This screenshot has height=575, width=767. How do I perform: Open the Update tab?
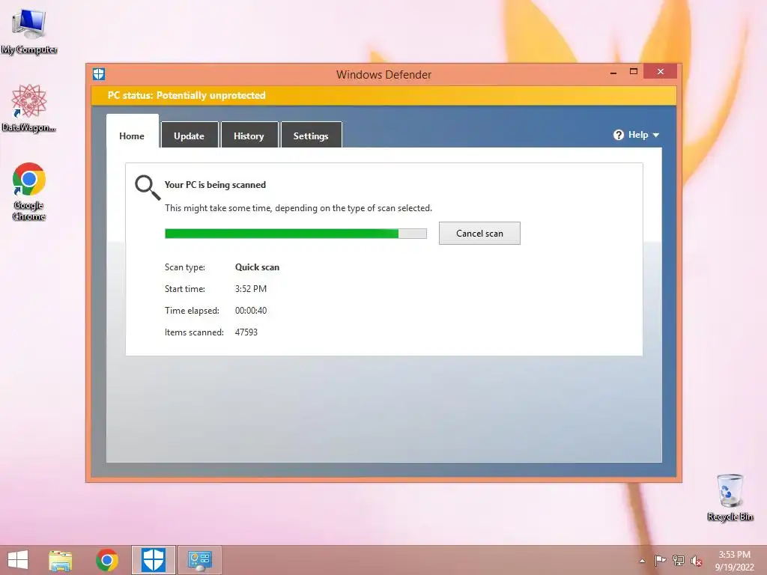[x=190, y=136]
